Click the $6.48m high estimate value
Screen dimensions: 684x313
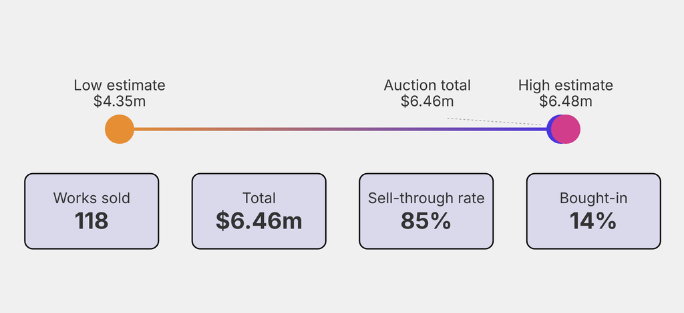566,101
